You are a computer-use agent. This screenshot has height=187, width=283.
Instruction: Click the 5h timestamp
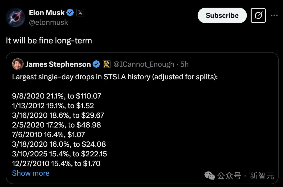pos(184,64)
